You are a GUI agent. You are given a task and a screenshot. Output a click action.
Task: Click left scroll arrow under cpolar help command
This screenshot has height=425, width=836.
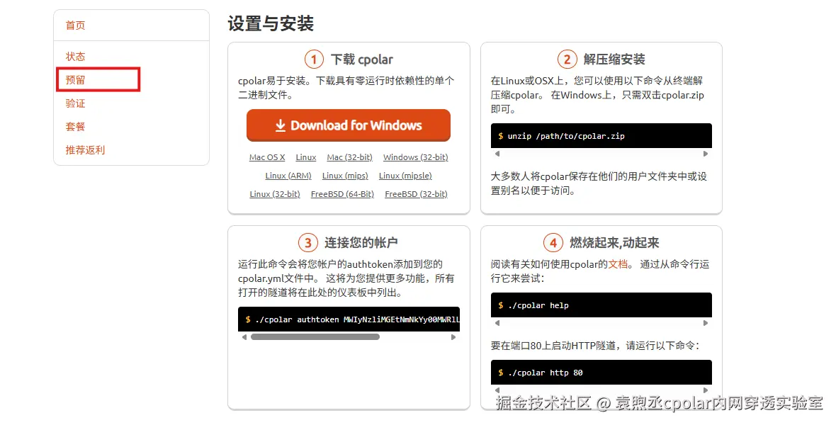coord(497,322)
